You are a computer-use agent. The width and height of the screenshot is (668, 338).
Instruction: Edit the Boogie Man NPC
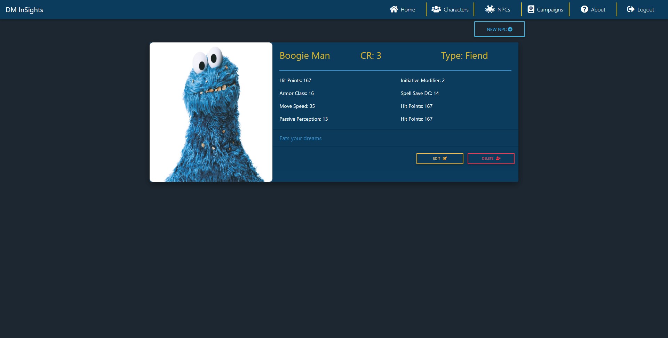440,159
